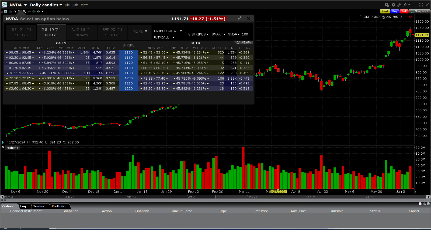Pin the NVDA chart window
Viewport: 431px width, 242px height.
point(405,5)
